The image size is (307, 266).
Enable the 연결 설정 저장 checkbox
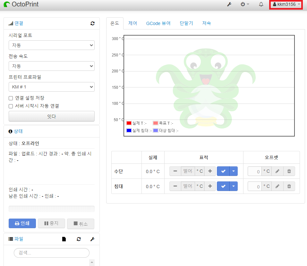point(11,98)
